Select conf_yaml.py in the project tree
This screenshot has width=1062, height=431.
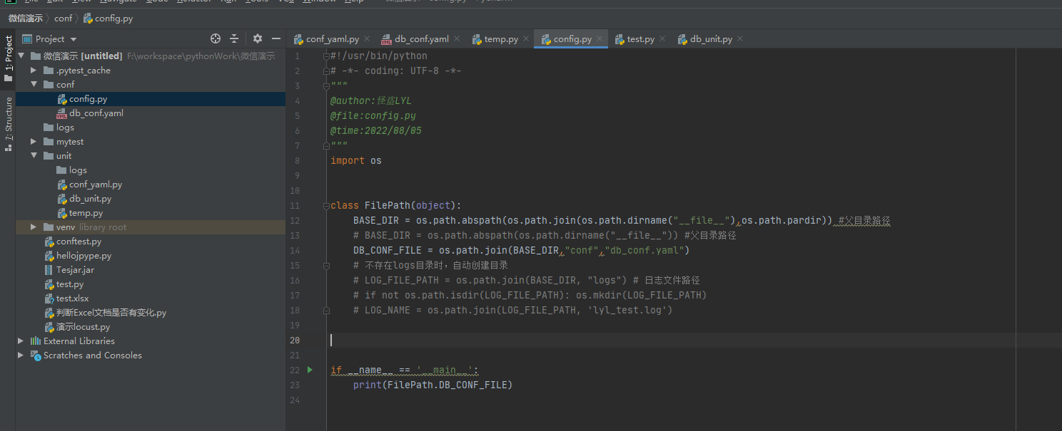pos(151,185)
